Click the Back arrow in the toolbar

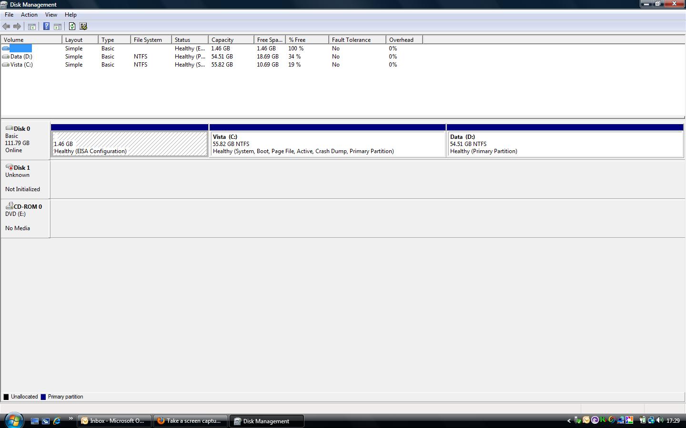[x=6, y=27]
